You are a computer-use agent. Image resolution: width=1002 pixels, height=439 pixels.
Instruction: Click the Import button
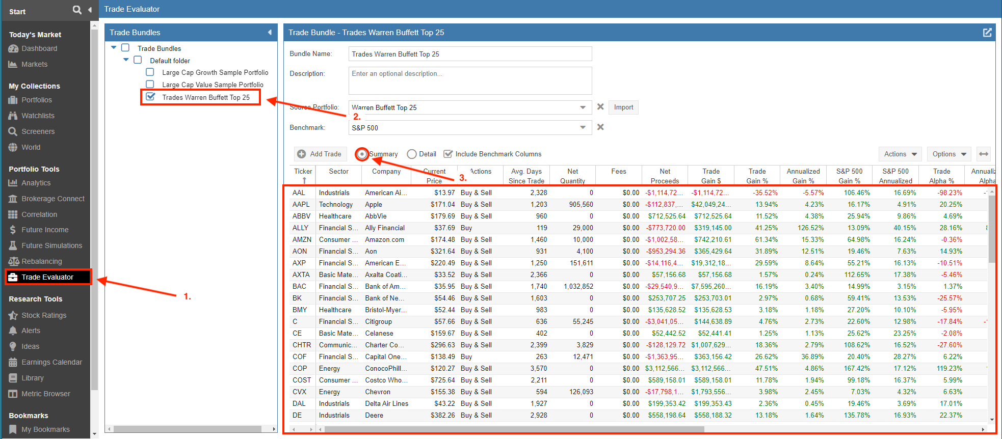(x=623, y=107)
